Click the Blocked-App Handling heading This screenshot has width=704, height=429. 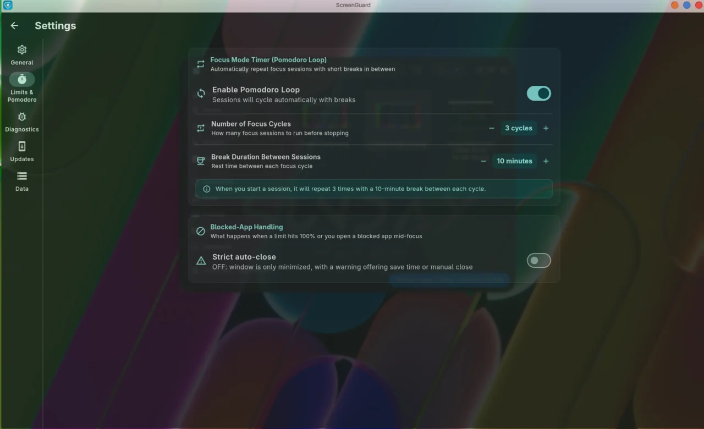click(x=246, y=227)
